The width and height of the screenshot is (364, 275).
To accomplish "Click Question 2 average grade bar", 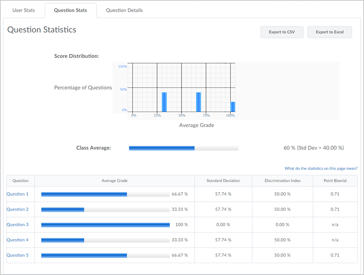I will pyautogui.click(x=106, y=210).
